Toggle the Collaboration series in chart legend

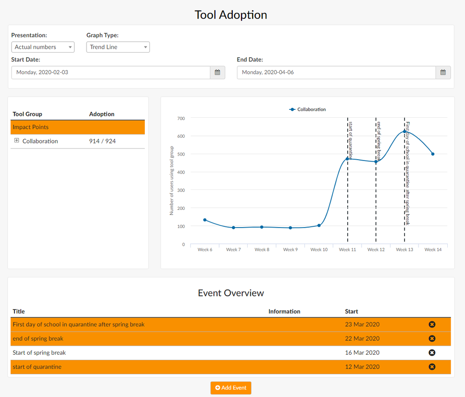tap(308, 109)
